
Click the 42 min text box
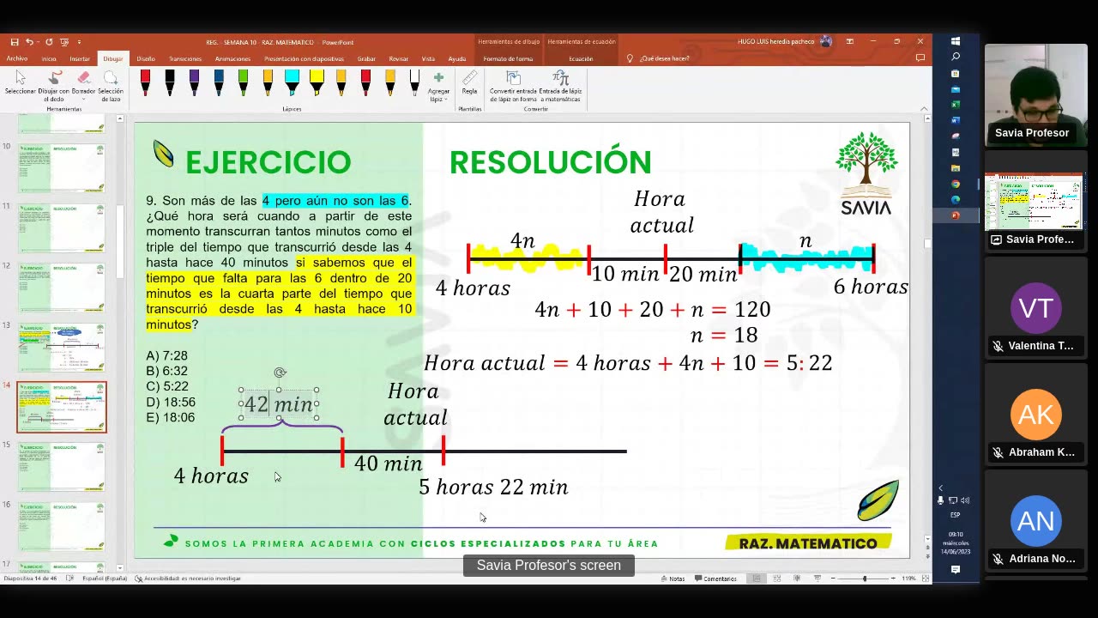(279, 404)
